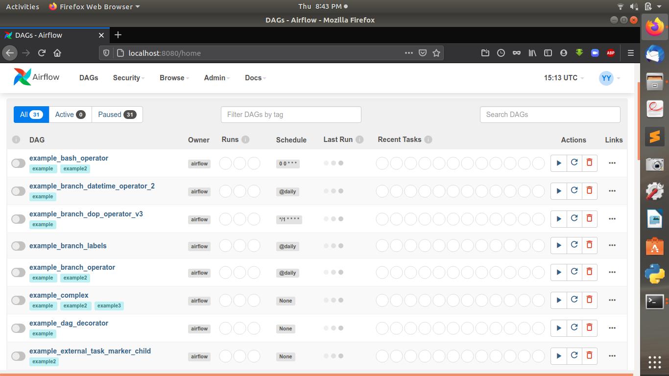Image resolution: width=669 pixels, height=376 pixels.
Task: Open the Admin dropdown menu
Action: [x=215, y=77]
